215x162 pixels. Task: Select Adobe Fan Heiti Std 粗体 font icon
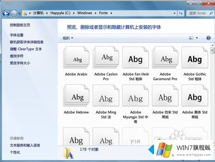click(135, 57)
